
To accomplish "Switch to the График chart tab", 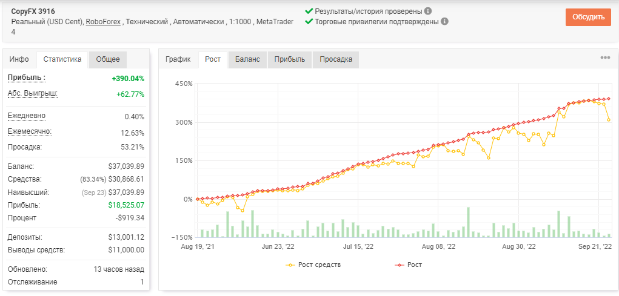I will tap(178, 59).
